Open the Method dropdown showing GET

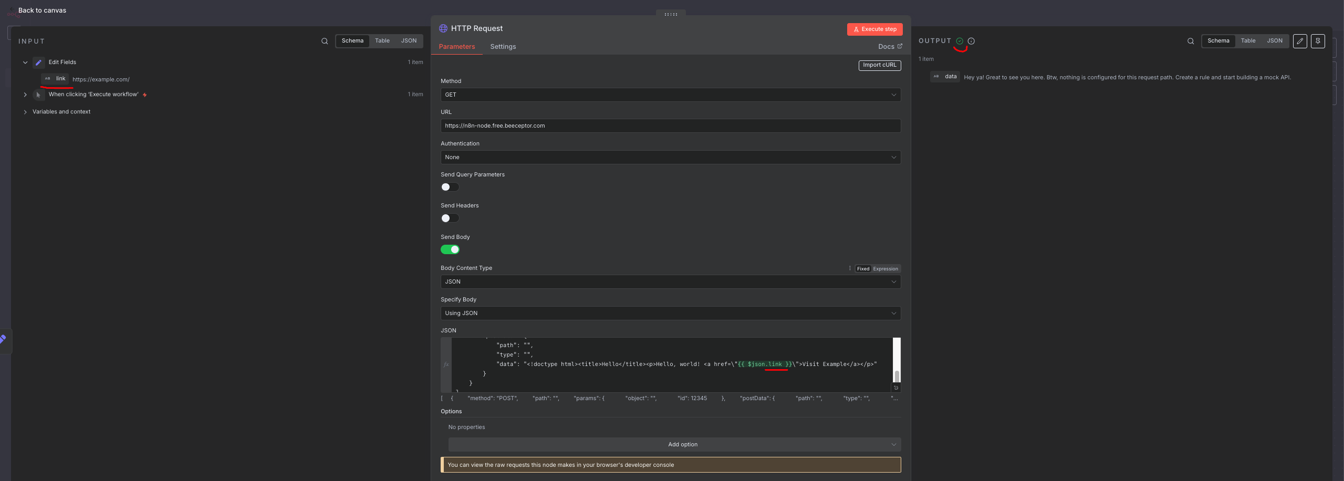click(x=670, y=95)
